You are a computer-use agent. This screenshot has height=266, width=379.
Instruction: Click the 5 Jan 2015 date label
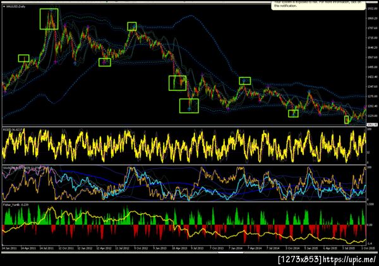311,248
